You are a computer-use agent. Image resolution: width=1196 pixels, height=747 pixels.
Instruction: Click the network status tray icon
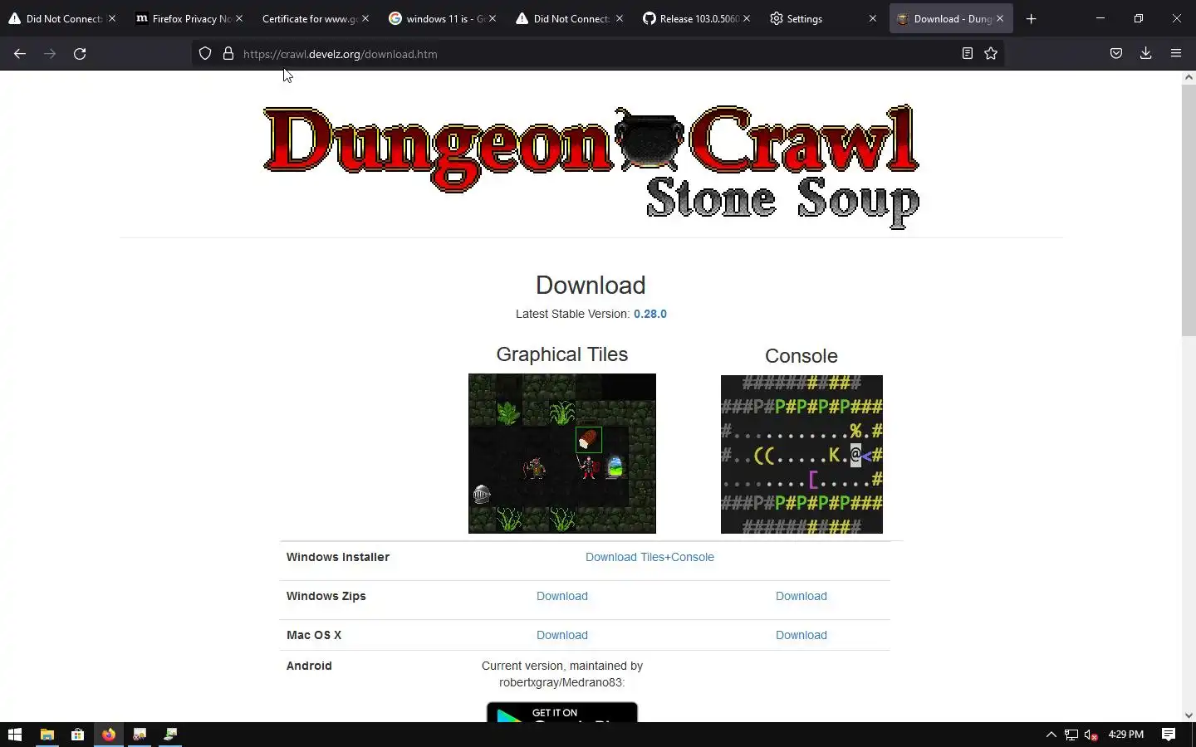1071,735
